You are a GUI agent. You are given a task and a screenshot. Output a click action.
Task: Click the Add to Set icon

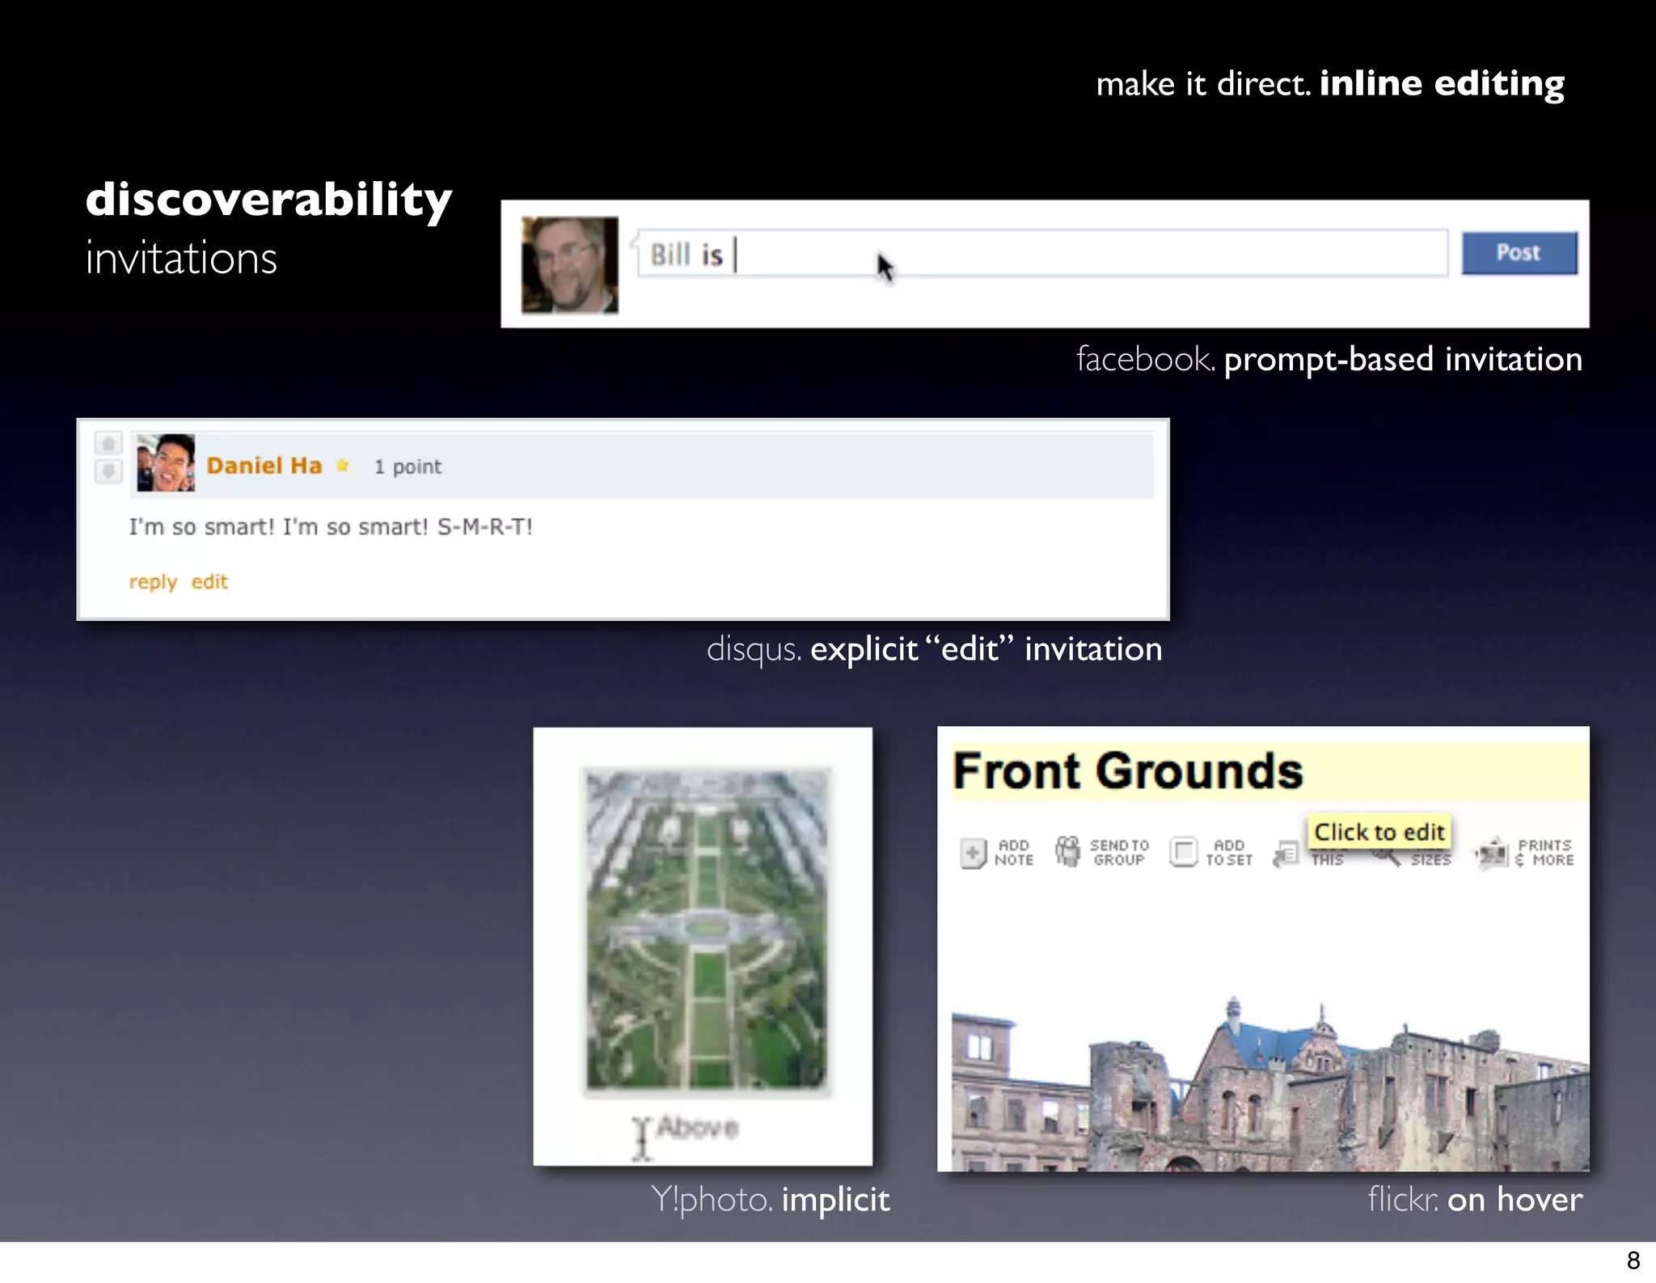(x=1183, y=852)
